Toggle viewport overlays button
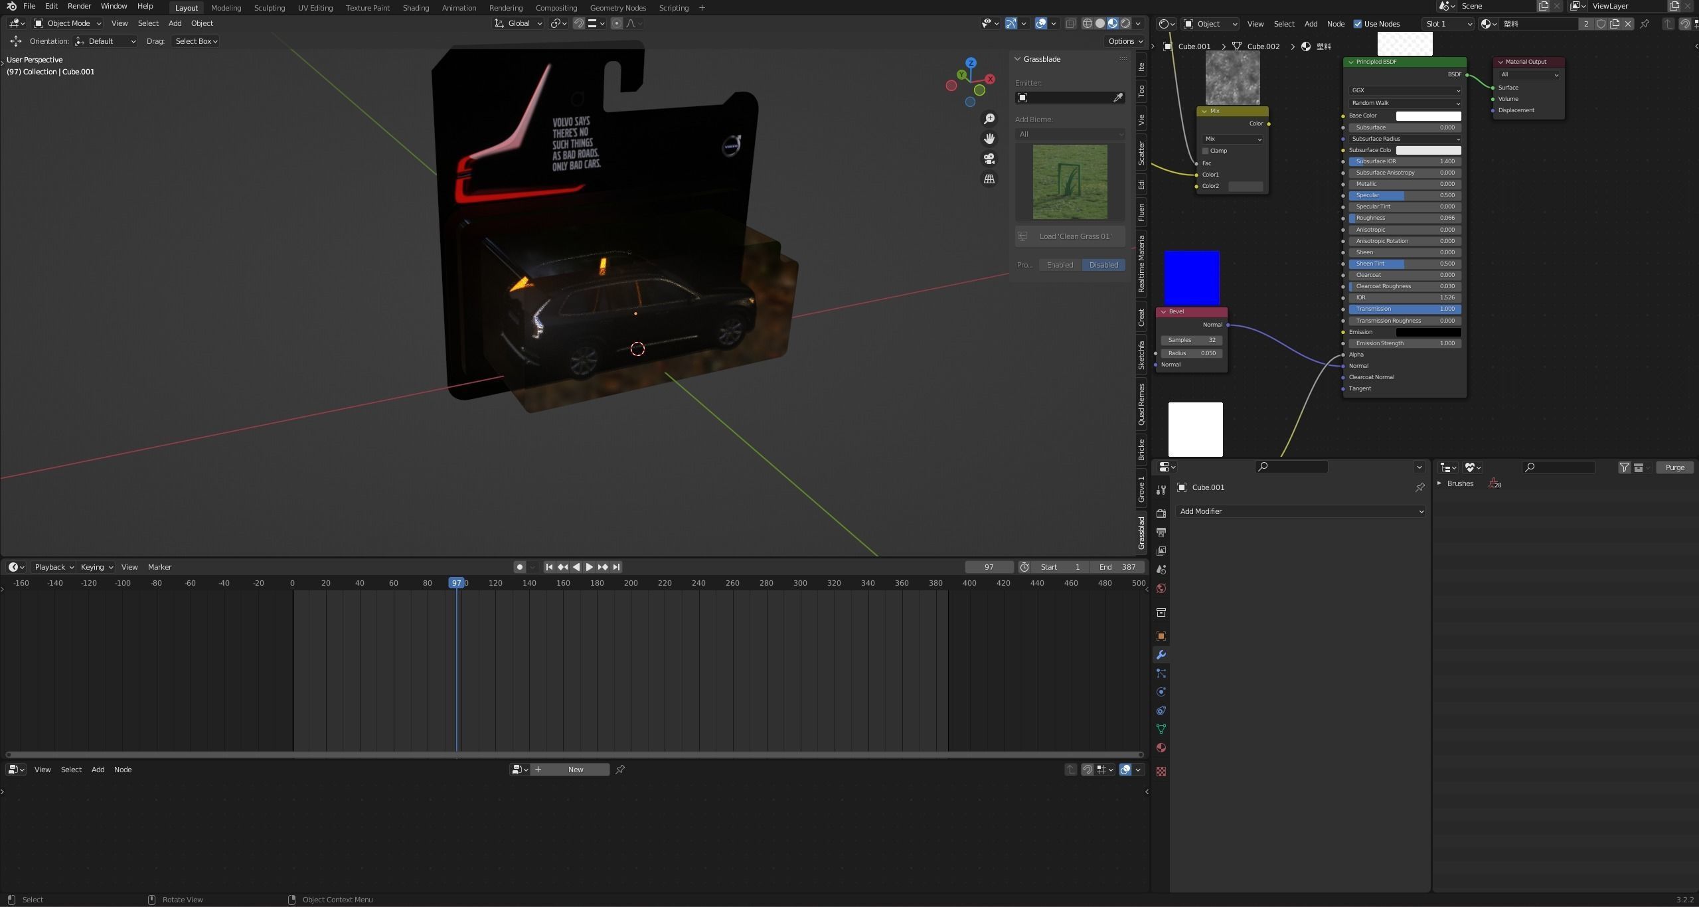The height and width of the screenshot is (907, 1699). 1041,23
